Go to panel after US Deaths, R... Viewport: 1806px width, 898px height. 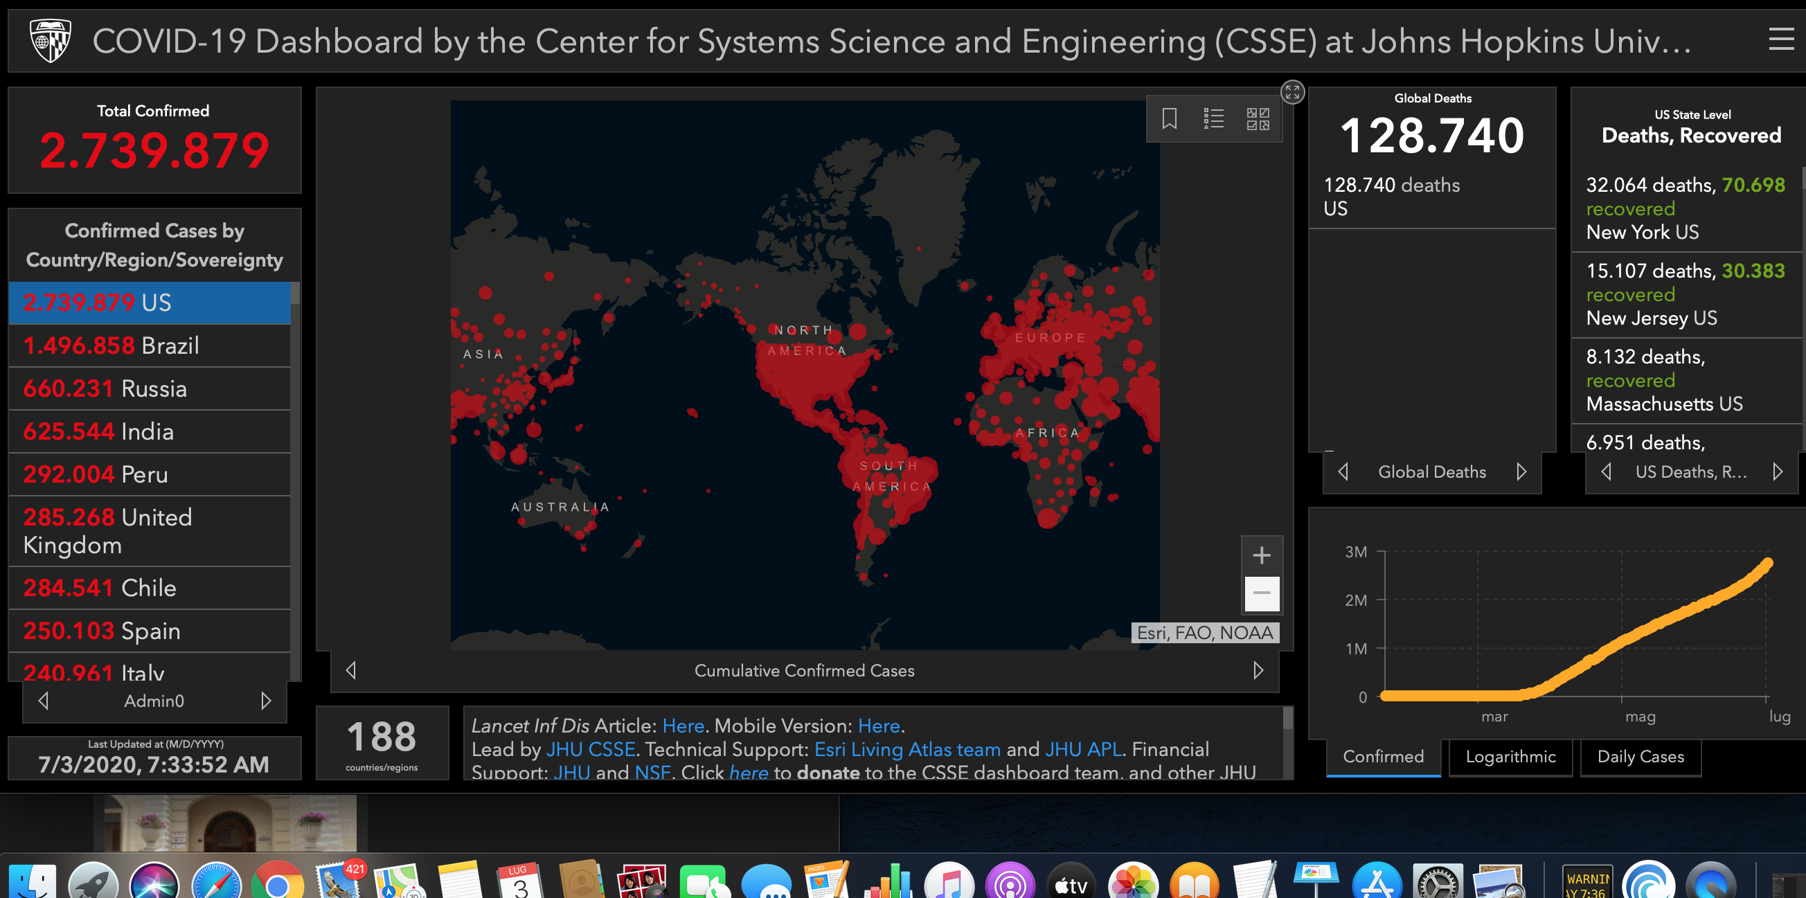coord(1778,471)
